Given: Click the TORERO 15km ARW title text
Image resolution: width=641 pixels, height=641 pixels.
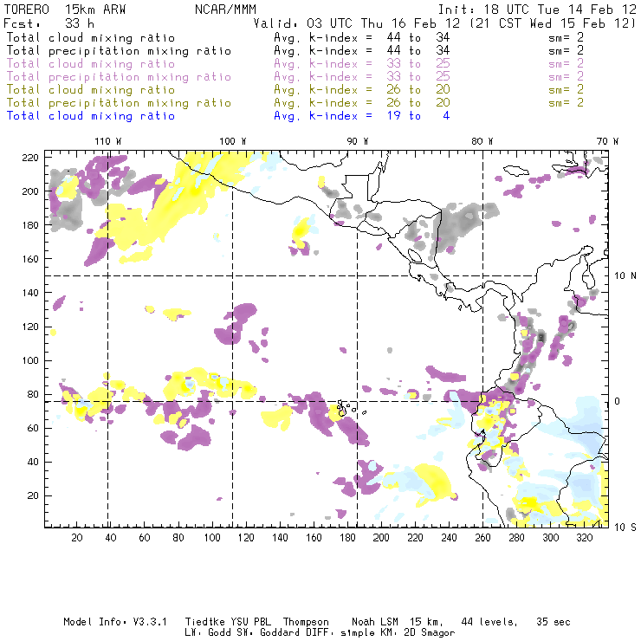Looking at the screenshot, I should [66, 8].
